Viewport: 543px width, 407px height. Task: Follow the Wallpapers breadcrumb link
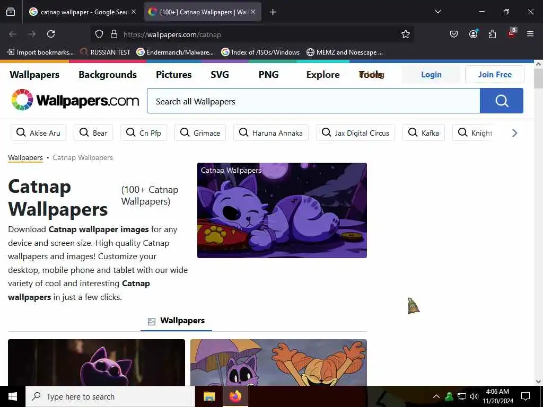25,158
